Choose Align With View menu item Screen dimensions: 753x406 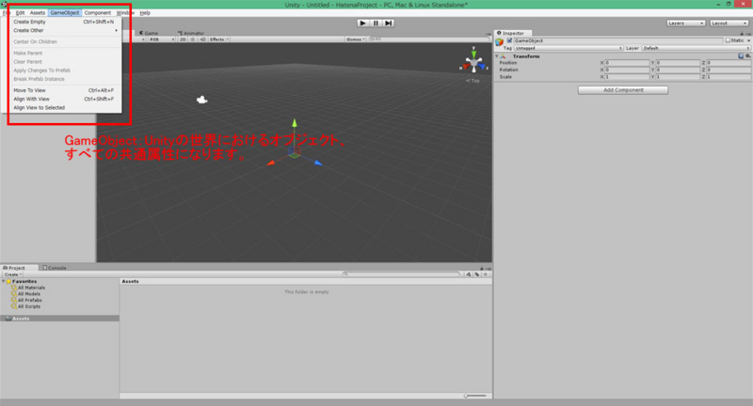(63, 99)
